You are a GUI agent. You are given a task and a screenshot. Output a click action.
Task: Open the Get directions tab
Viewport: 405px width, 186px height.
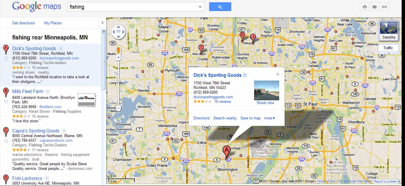(23, 23)
